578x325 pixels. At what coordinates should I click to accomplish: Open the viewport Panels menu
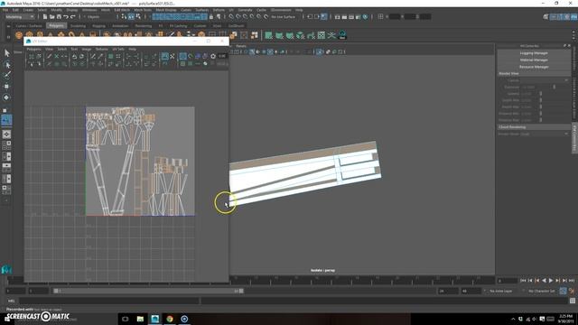pos(241,46)
